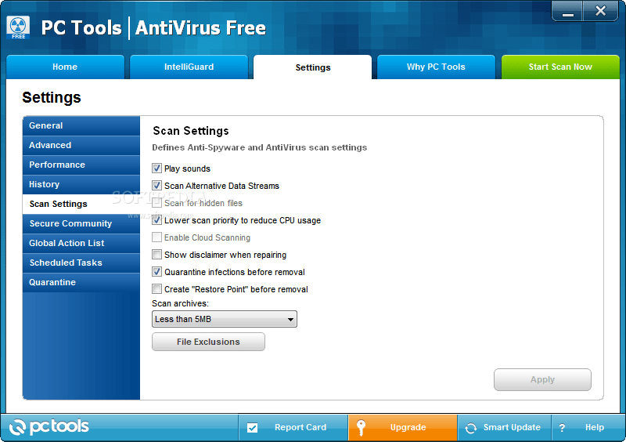Viewport: 626px width, 442px height.
Task: Disable the Play sounds checkbox
Action: 157,168
